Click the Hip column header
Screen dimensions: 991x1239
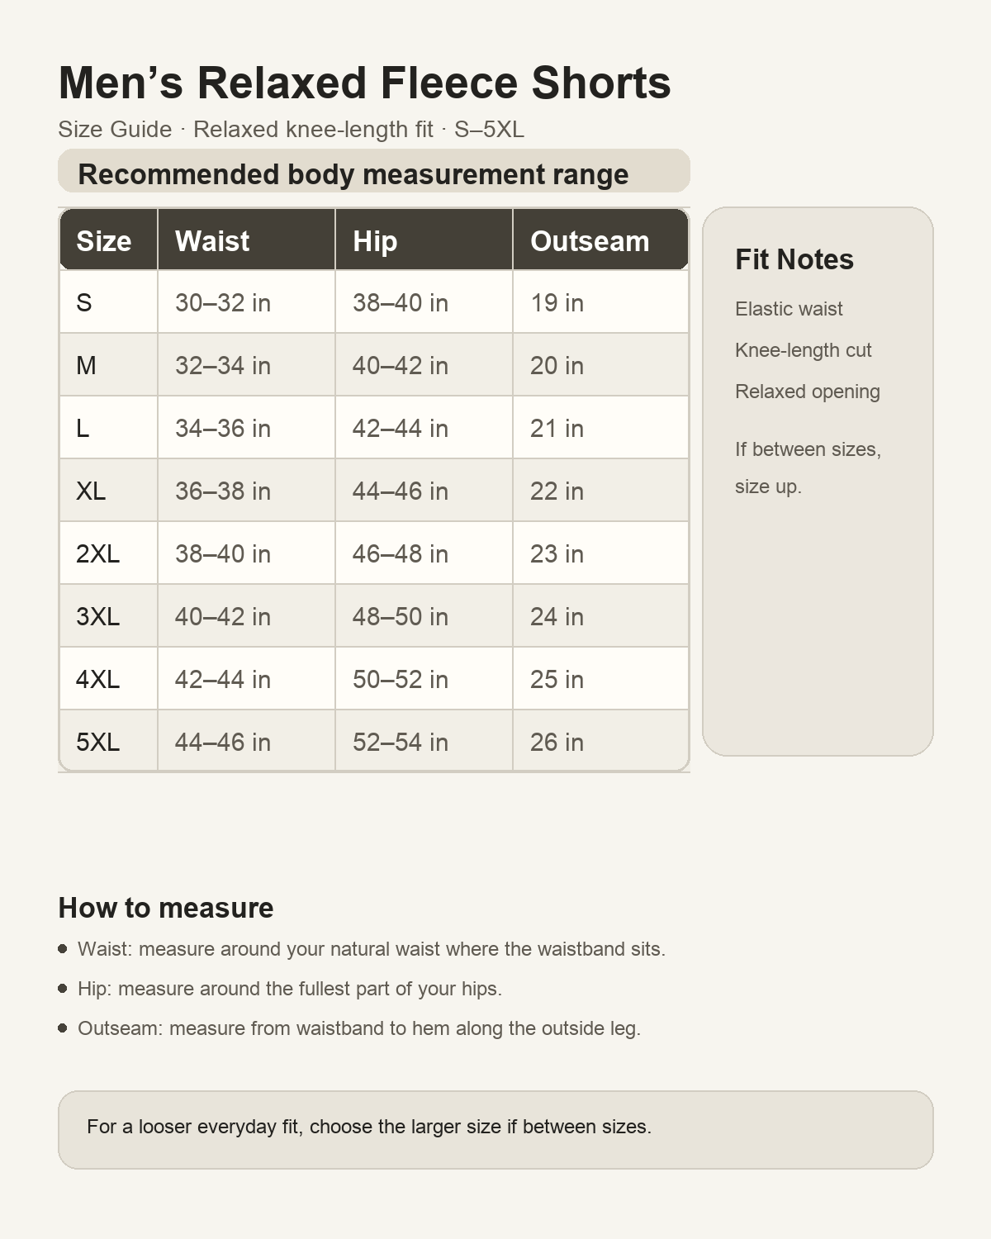click(x=424, y=240)
